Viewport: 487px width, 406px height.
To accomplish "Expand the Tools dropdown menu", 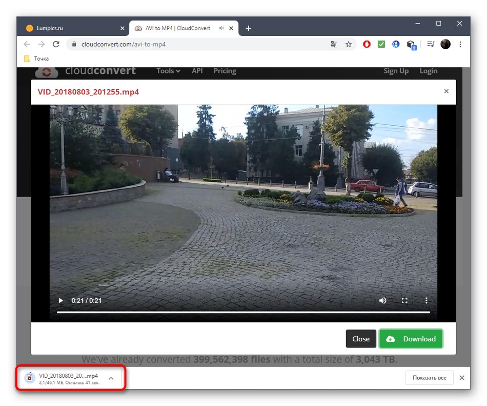I will tap(168, 71).
